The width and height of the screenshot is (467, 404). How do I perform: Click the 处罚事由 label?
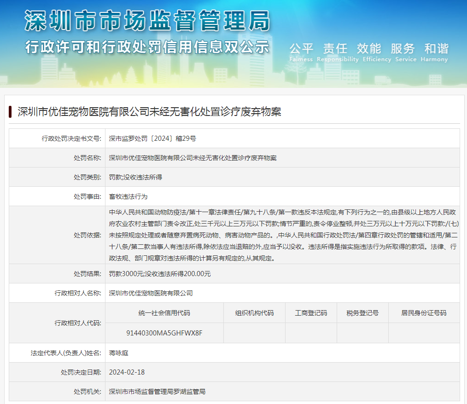(x=88, y=196)
